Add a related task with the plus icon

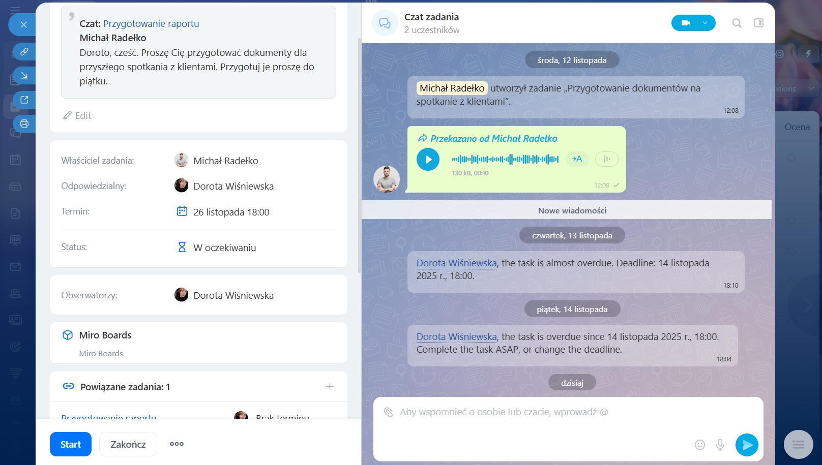[330, 387]
